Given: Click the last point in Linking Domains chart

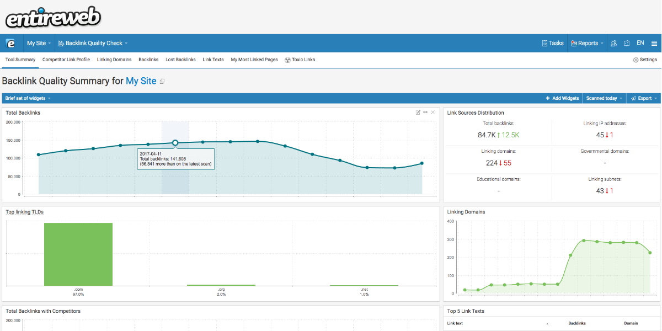Looking at the screenshot, I should pyautogui.click(x=650, y=253).
